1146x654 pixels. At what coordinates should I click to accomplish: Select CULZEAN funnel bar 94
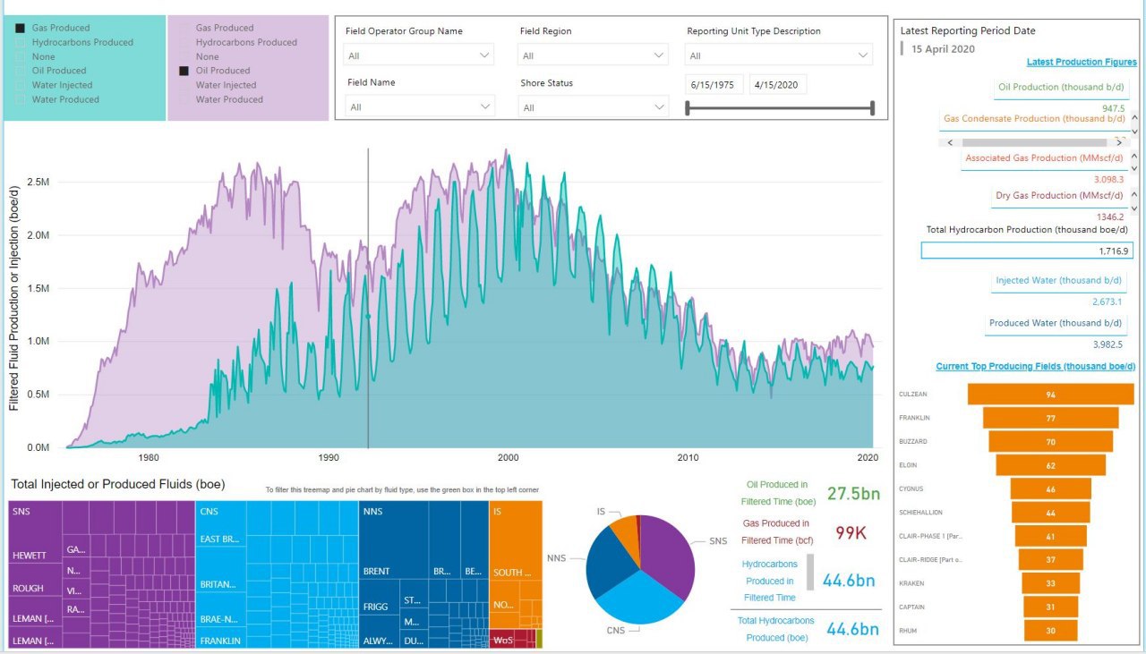point(1050,394)
